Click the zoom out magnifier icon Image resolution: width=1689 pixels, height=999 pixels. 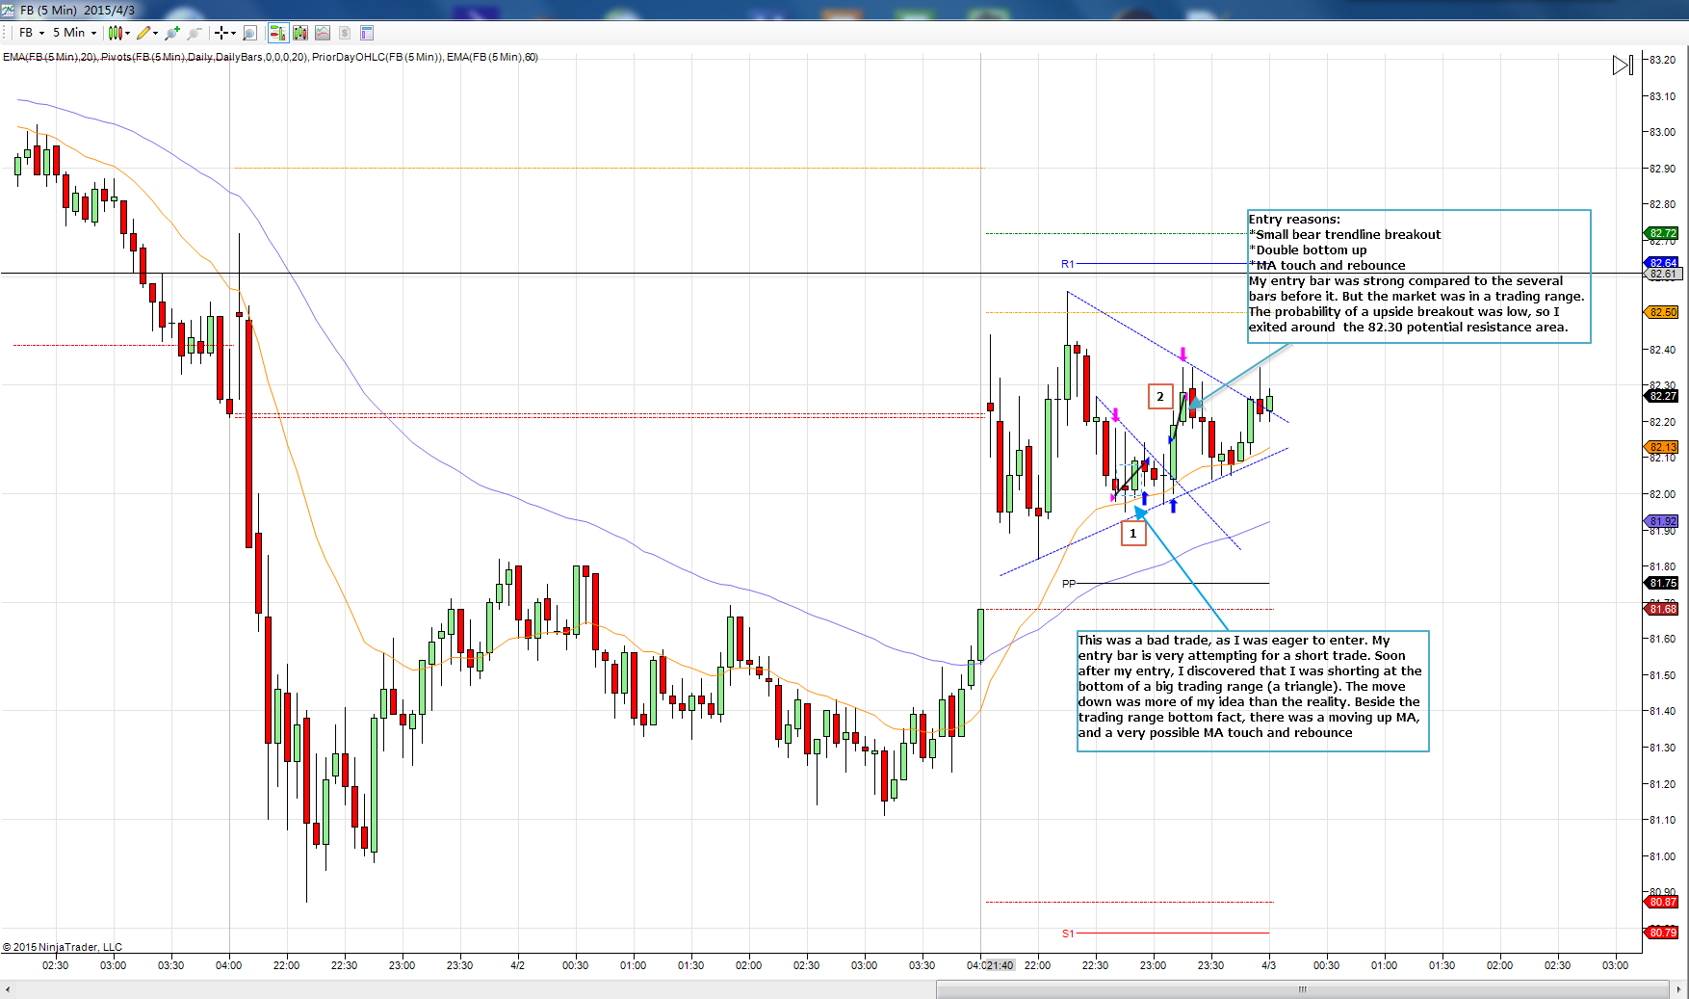[195, 33]
